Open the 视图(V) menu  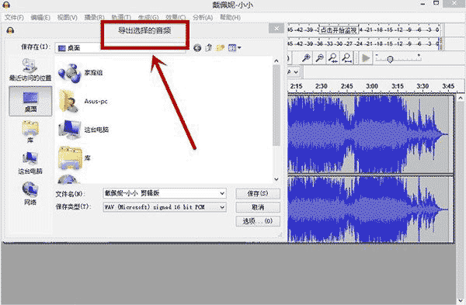67,18
